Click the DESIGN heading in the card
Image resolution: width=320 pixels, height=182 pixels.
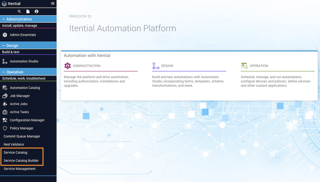coord(167,66)
